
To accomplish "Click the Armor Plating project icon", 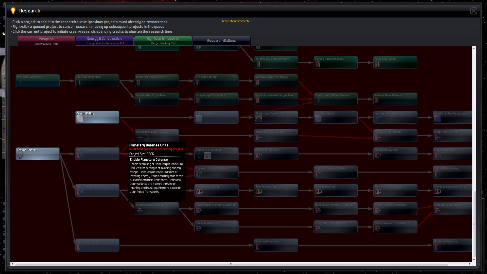I will click(80, 119).
